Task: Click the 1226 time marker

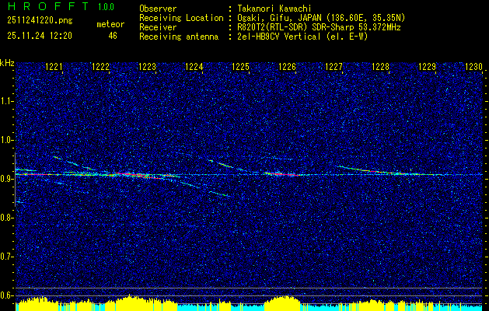Action: (x=287, y=67)
